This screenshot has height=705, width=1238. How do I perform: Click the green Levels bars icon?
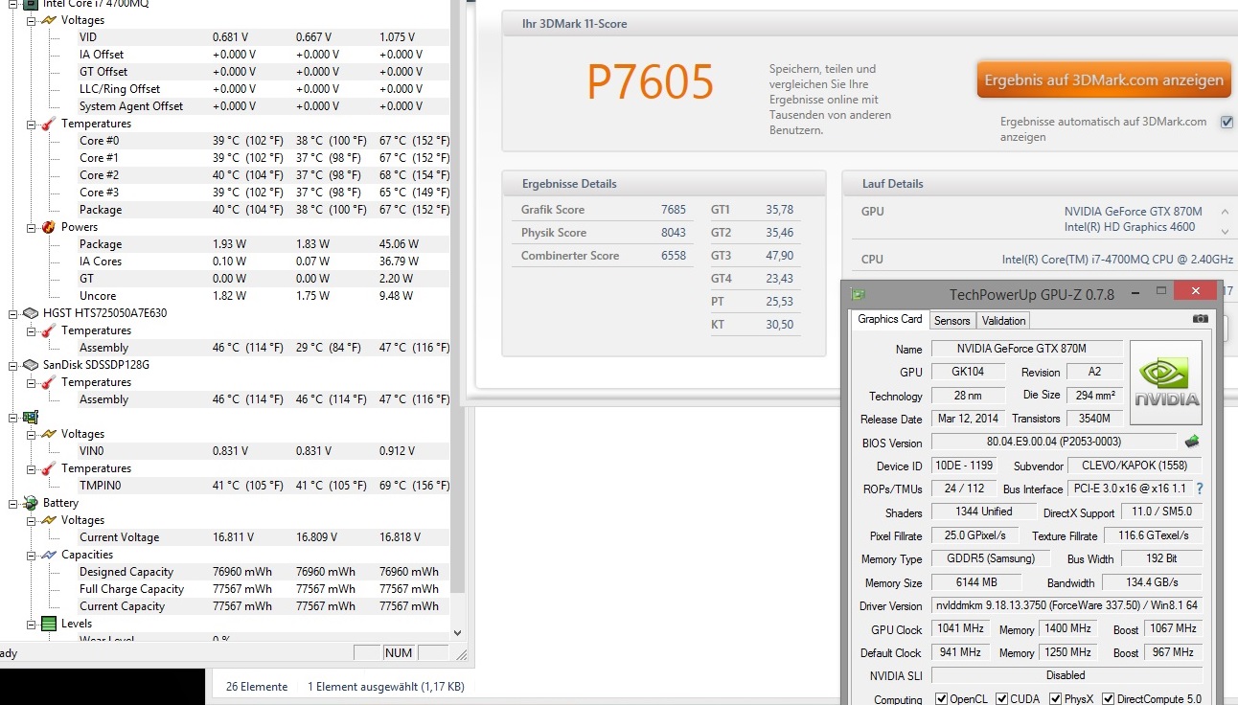click(x=49, y=624)
